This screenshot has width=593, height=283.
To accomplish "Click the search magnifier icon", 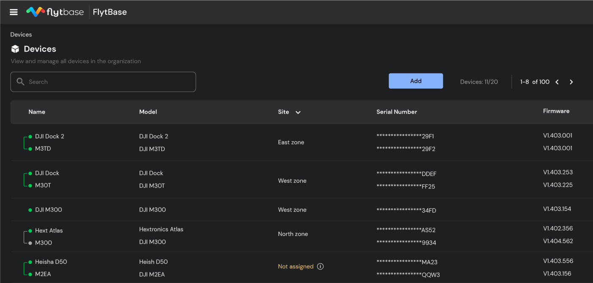I will [x=20, y=82].
